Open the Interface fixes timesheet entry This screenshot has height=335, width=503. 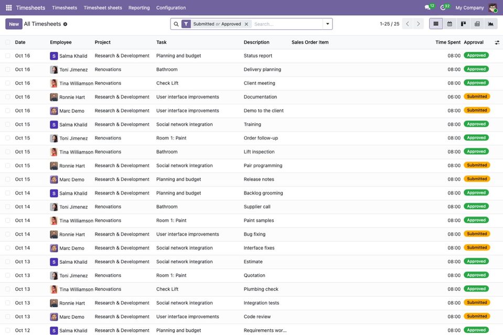click(252, 248)
